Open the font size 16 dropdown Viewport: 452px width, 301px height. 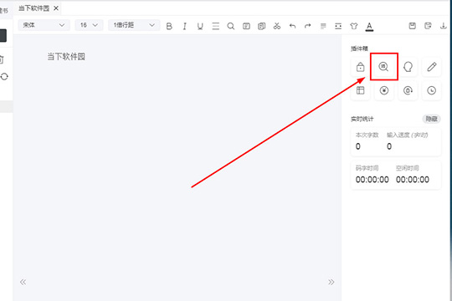coord(89,25)
